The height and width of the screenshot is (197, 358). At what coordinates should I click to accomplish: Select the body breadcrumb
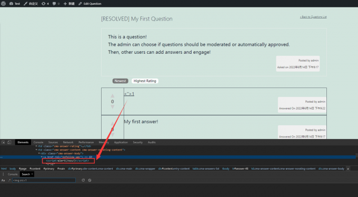tap(13, 169)
